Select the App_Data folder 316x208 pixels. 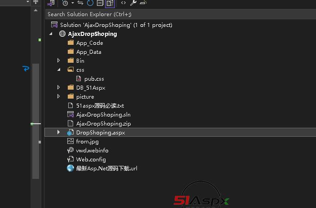coord(89,52)
